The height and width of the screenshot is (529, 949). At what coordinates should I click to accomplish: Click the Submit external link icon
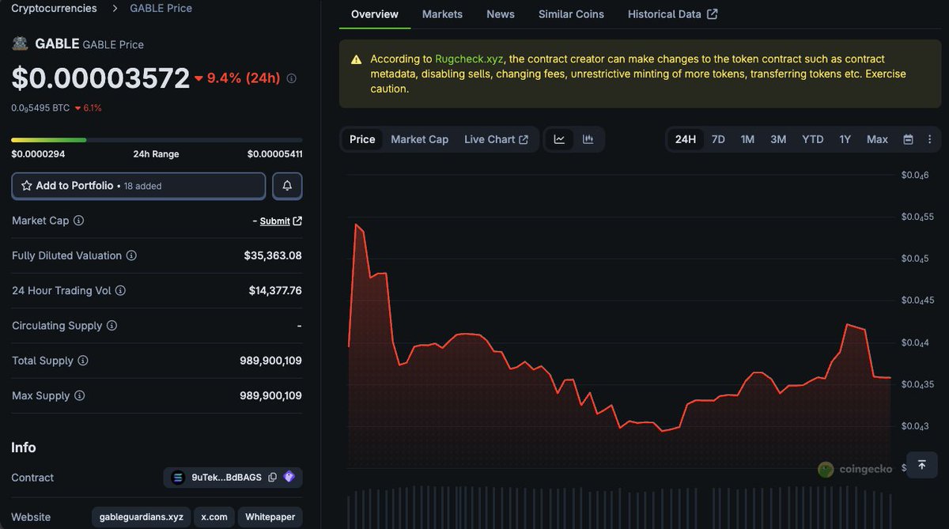(x=297, y=221)
